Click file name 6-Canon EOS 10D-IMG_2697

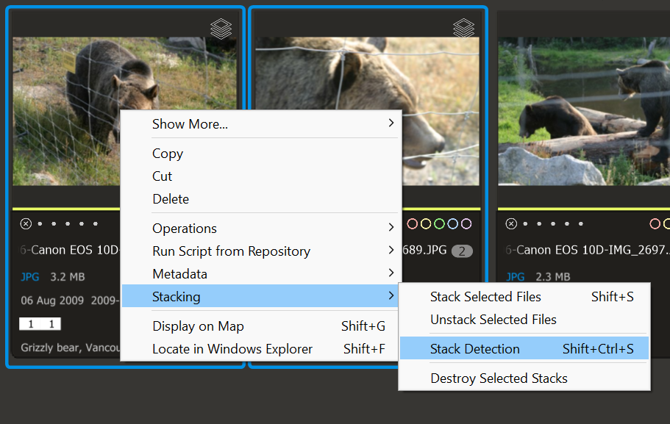(x=588, y=250)
